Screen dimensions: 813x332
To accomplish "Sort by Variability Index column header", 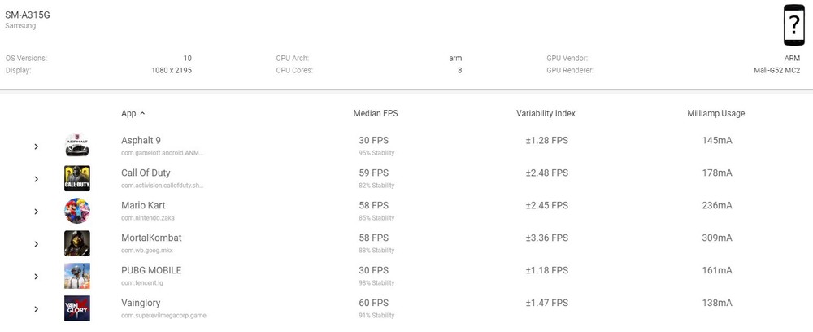I will click(x=546, y=113).
